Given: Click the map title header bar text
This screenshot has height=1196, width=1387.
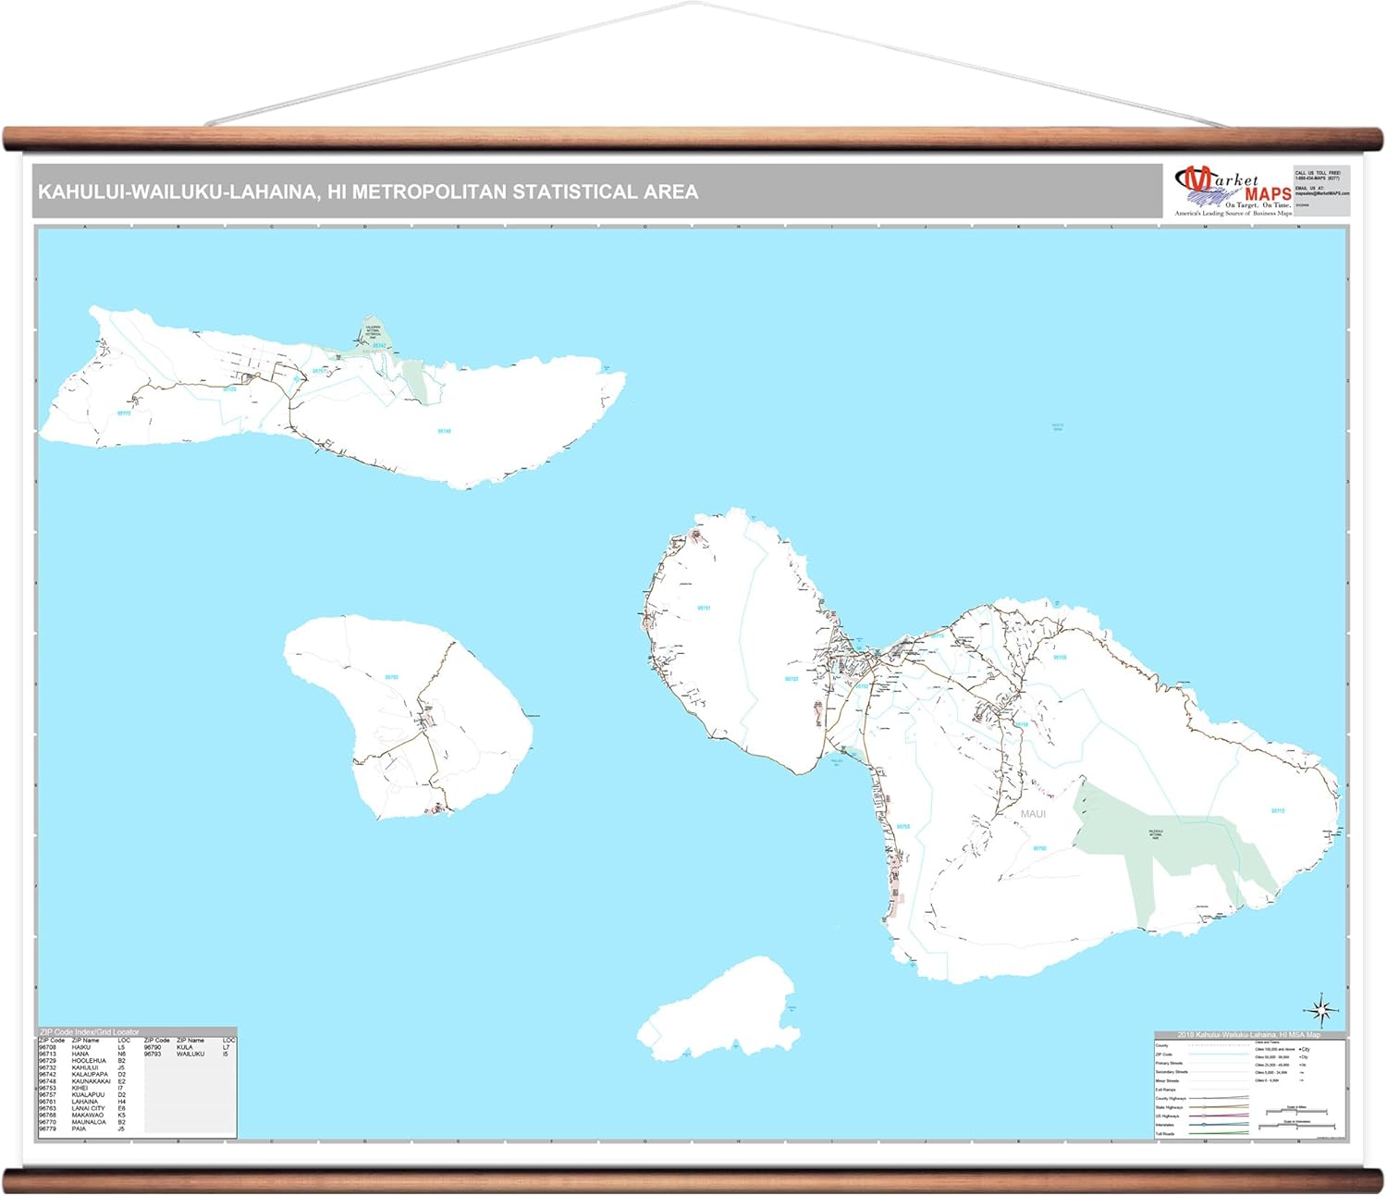Looking at the screenshot, I should (368, 192).
